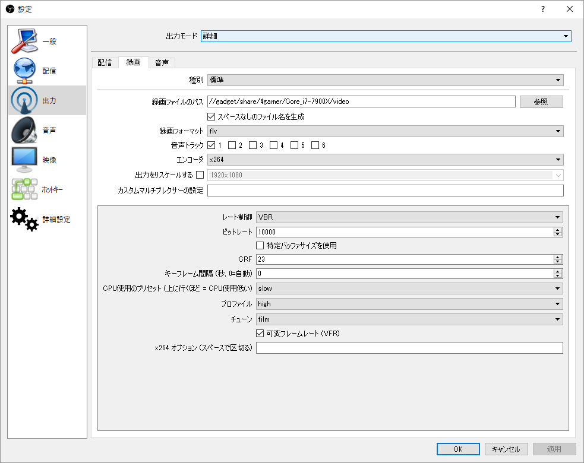The width and height of the screenshot is (584, 463).
Task: Open the 音声 speaker icon in sidebar
Action: point(24,130)
